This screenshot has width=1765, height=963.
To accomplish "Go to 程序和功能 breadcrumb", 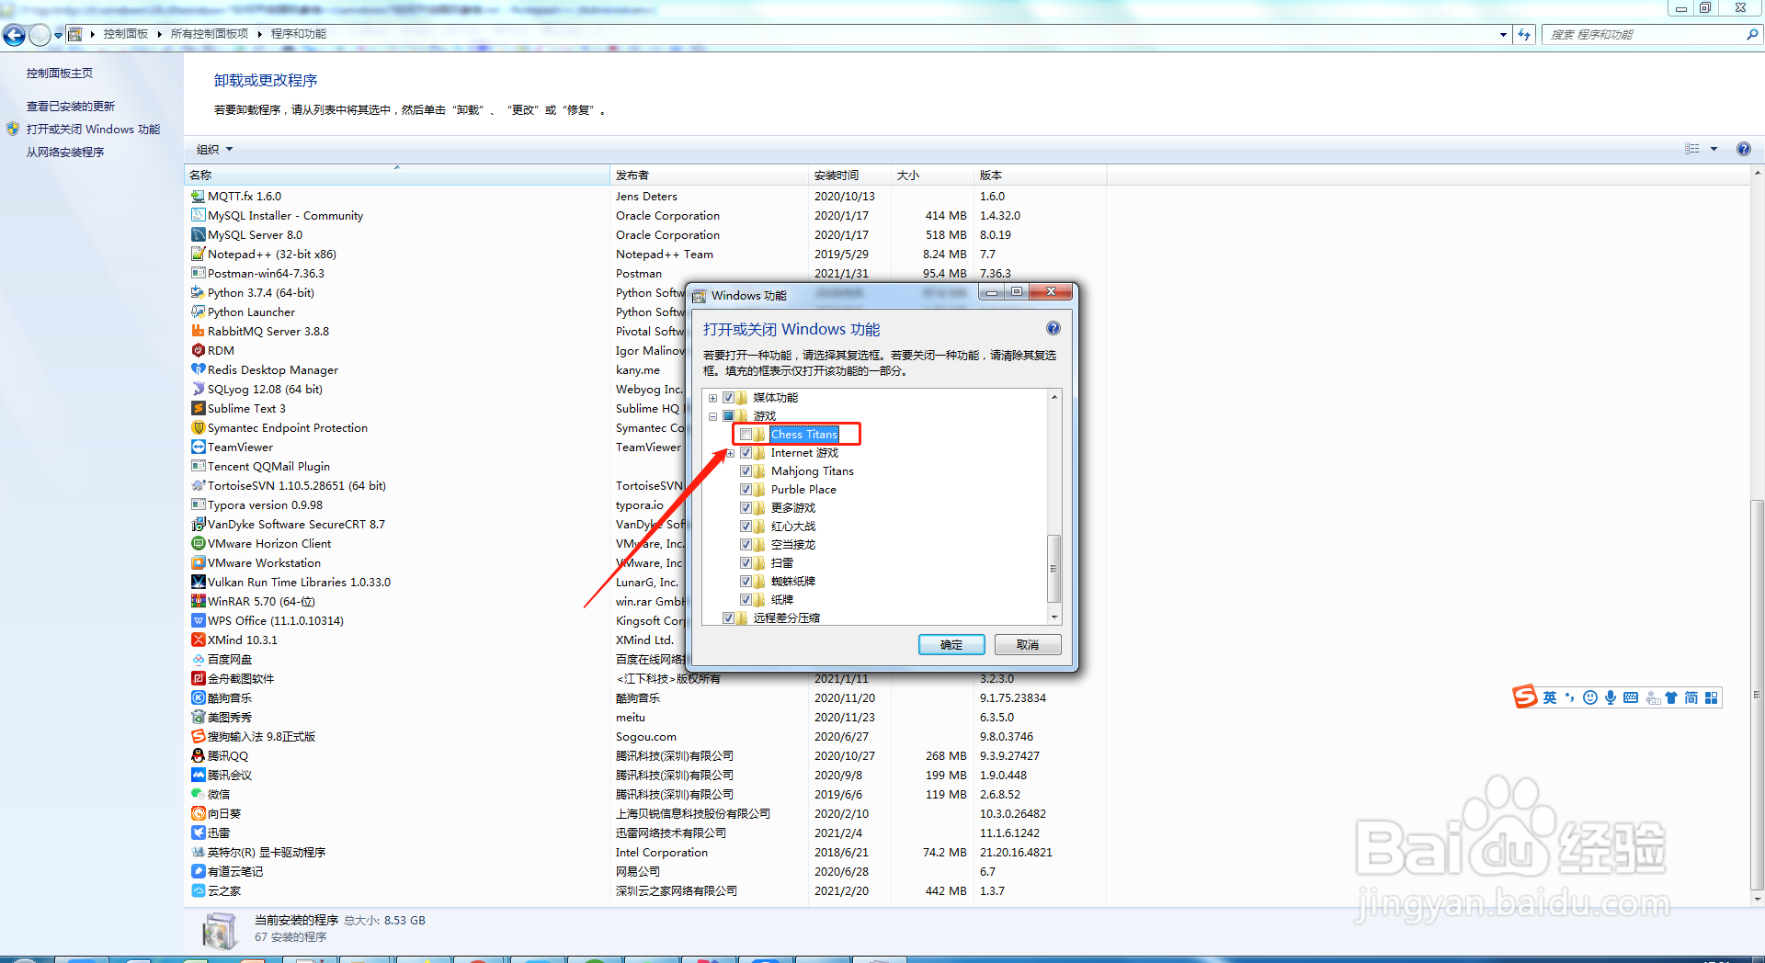I will [298, 34].
